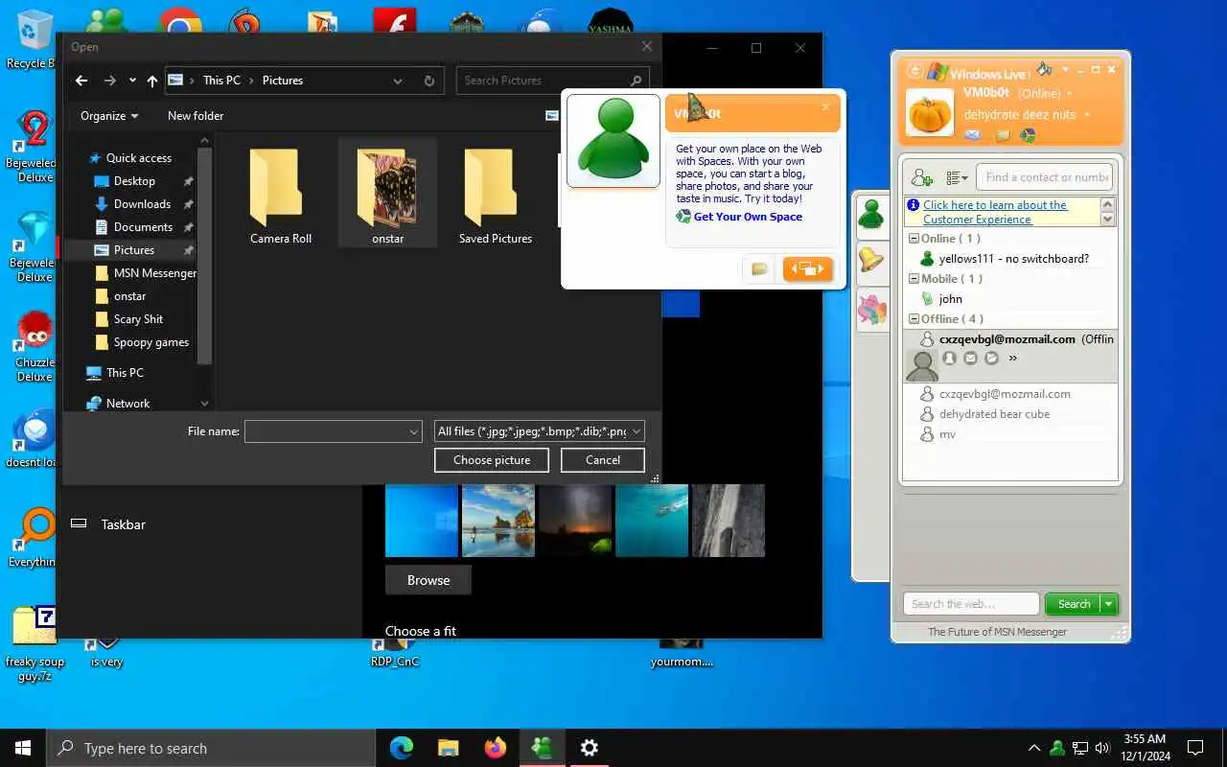Select Desktop in Quick access
Screen dimensions: 1227x767
tap(134, 181)
